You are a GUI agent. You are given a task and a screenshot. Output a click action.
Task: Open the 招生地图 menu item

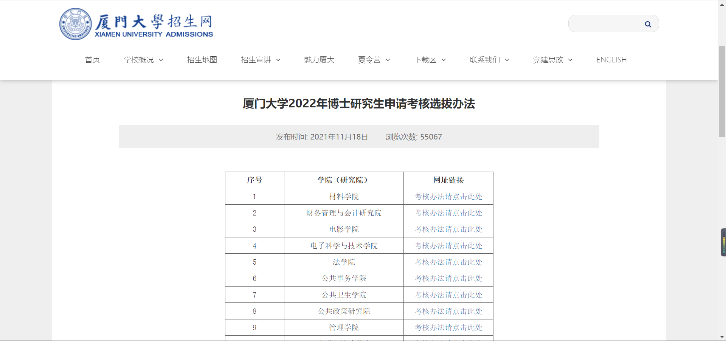coord(202,60)
